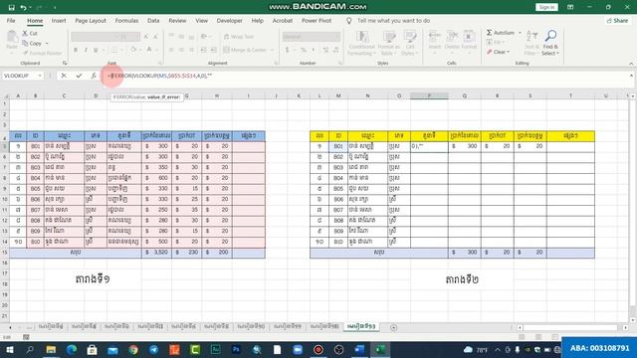Click the Sort & Filter icon

[x=531, y=36]
